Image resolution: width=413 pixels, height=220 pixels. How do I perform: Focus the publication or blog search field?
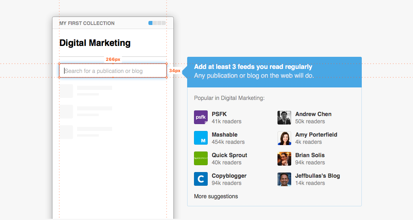point(113,71)
